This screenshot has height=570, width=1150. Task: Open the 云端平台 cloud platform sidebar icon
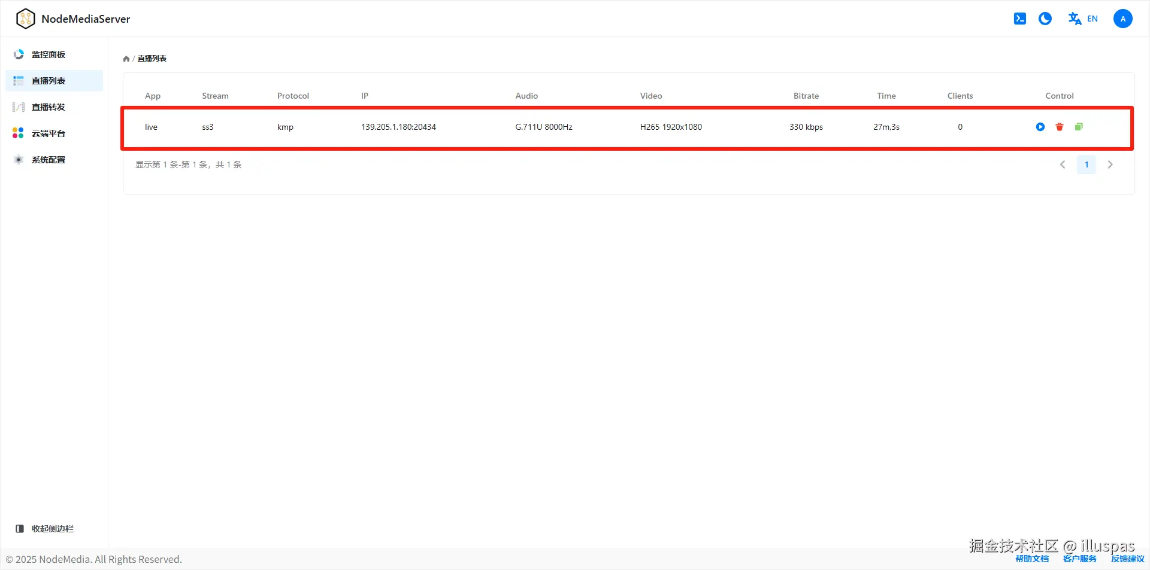click(18, 133)
